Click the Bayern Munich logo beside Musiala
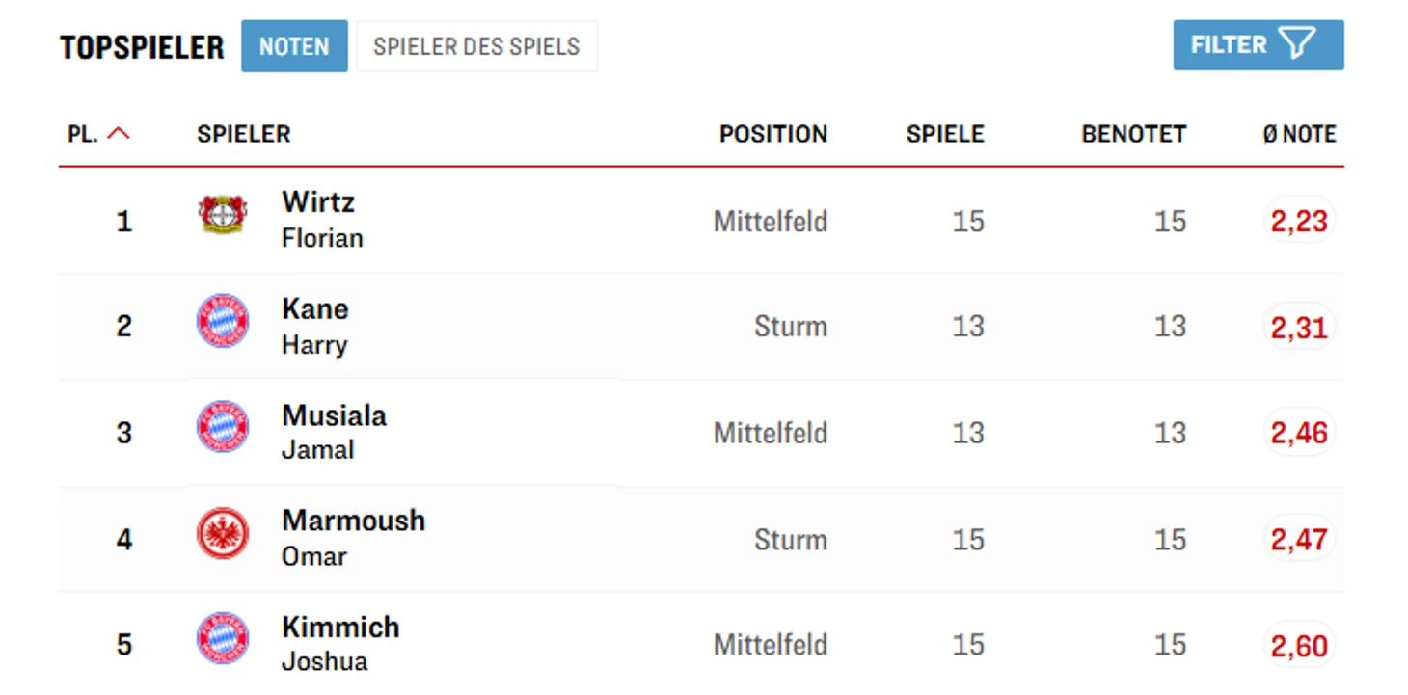Viewport: 1408px width, 695px height. pos(223,427)
